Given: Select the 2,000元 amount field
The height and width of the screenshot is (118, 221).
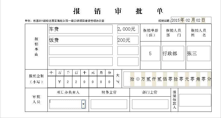Looking at the screenshot, I should coord(128,29).
